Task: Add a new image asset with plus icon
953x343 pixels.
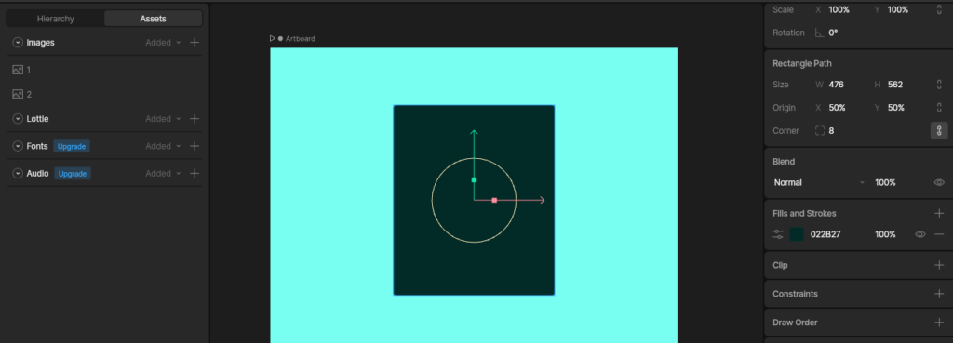Action: [195, 43]
